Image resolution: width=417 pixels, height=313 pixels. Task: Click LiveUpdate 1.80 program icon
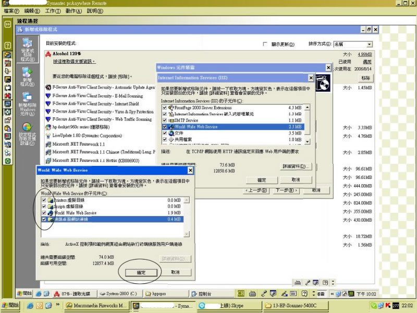(x=48, y=136)
